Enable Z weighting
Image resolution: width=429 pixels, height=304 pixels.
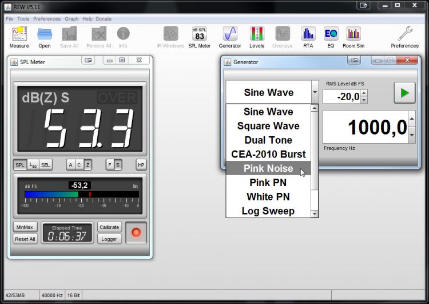88,165
